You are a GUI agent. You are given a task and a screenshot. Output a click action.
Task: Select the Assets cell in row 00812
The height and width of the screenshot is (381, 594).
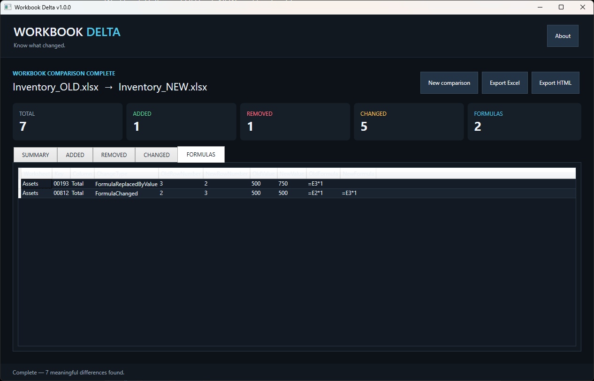37,193
